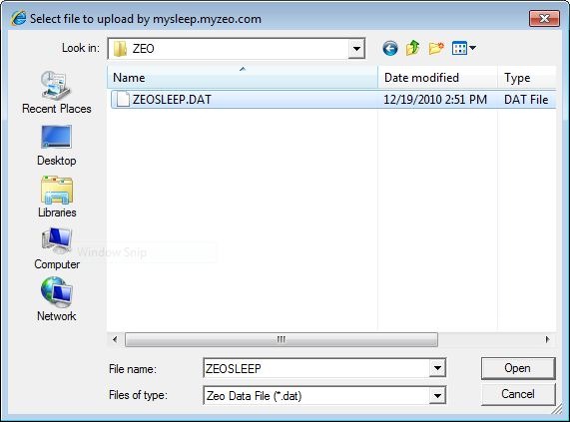Viewport: 570px width, 422px height.
Task: Click the Internet Explorer title bar icon
Action: pyautogui.click(x=19, y=18)
